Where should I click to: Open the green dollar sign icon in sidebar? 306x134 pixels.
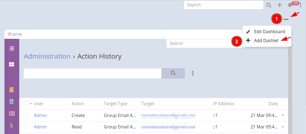(x=12, y=125)
